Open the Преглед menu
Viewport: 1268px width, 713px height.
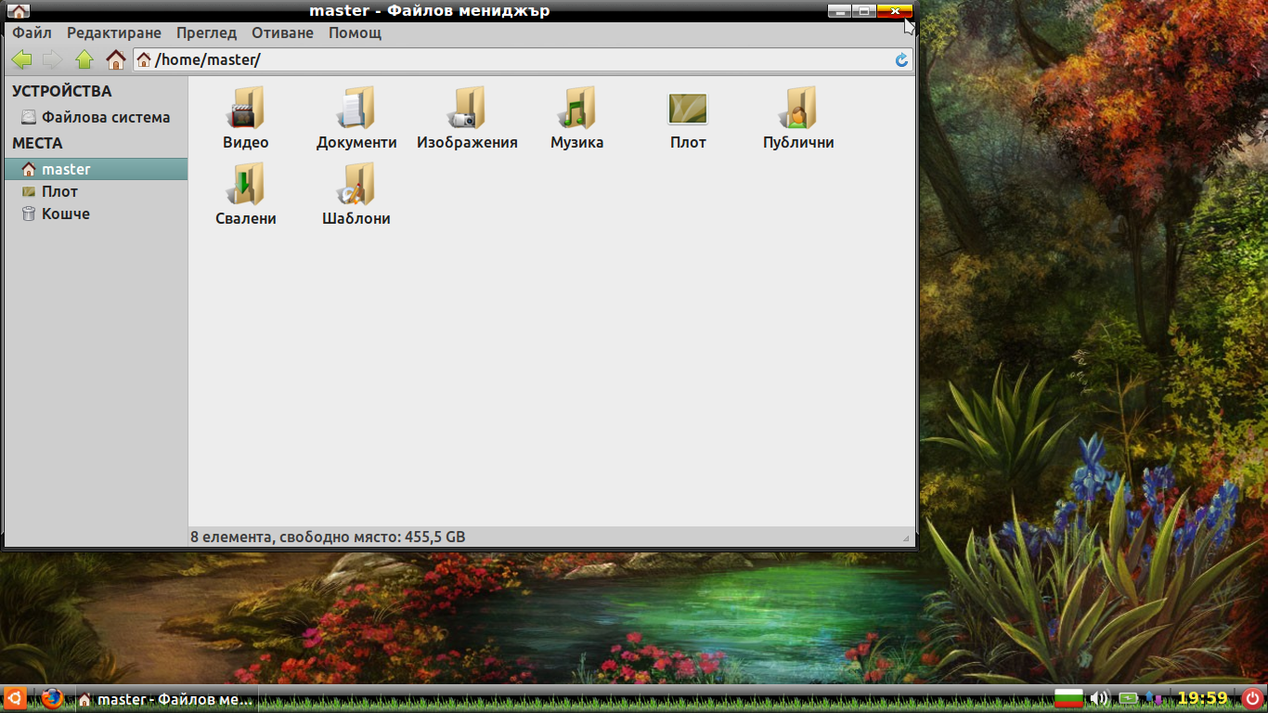pos(206,32)
